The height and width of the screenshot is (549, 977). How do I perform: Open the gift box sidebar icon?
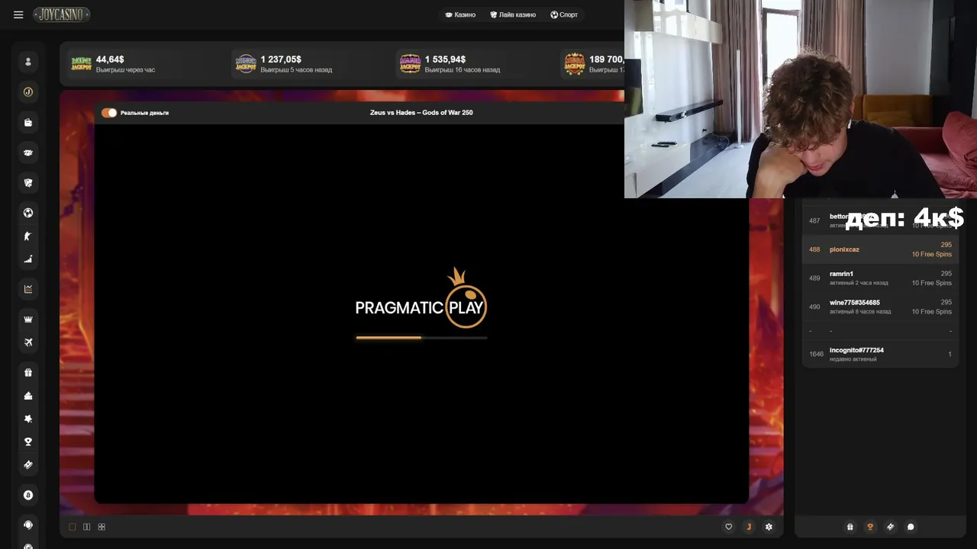[28, 373]
